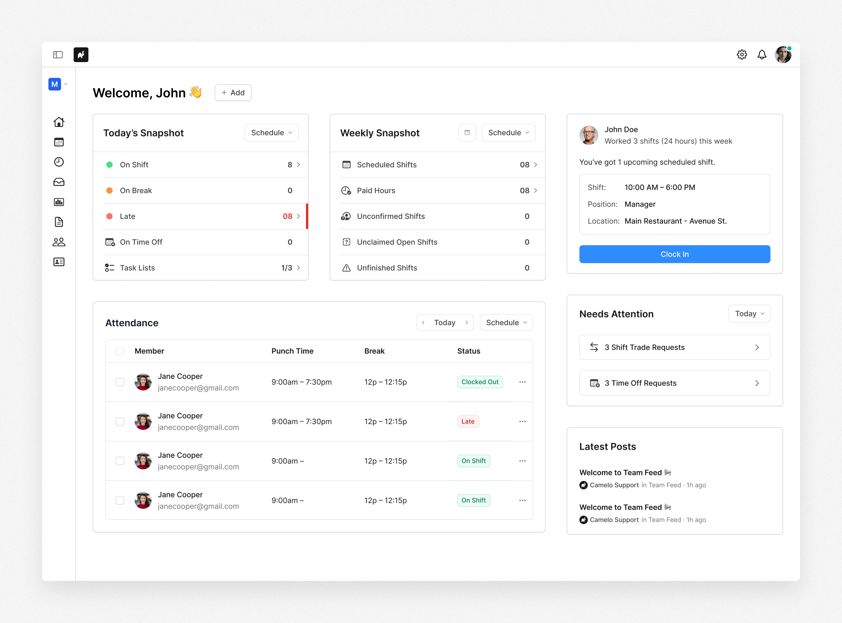Check the Late Jane Cooper row checkbox
The height and width of the screenshot is (623, 842).
pos(120,422)
